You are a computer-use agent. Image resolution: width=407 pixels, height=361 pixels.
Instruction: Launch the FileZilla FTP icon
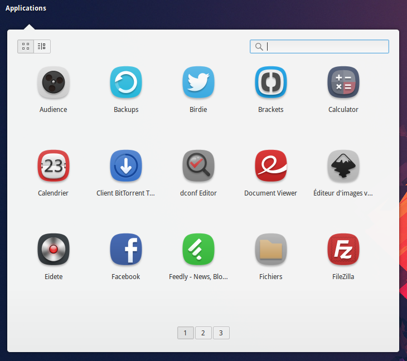coord(343,249)
